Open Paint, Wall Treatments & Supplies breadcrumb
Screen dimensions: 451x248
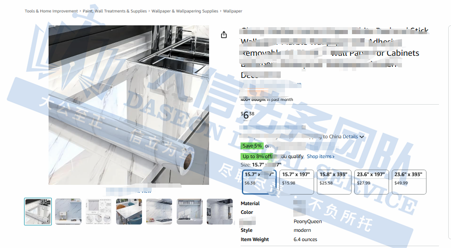click(115, 11)
